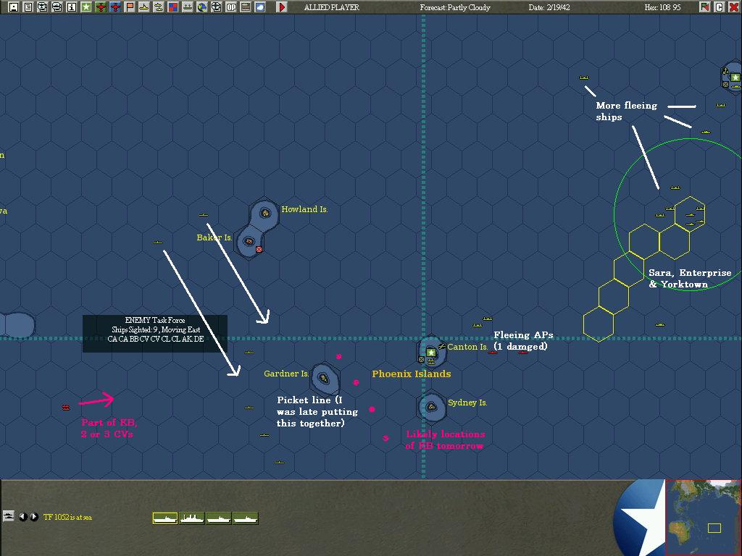The image size is (742, 556).
Task: Click the 'Baker Is.' label
Action: pyautogui.click(x=214, y=237)
